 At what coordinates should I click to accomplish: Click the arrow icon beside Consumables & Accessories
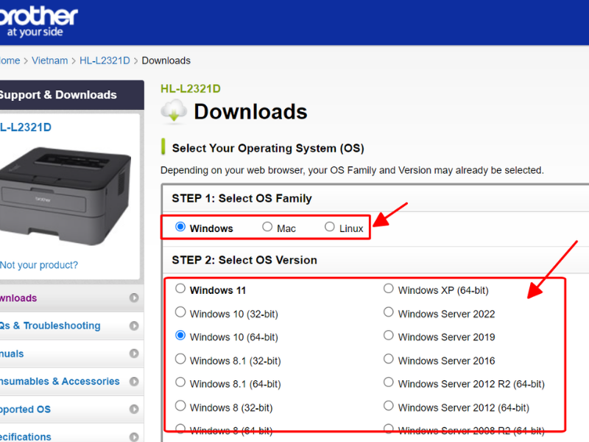tap(134, 382)
